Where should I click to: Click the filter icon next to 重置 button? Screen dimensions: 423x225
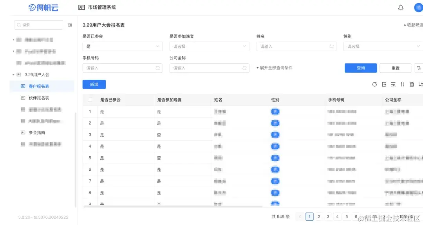[419, 68]
